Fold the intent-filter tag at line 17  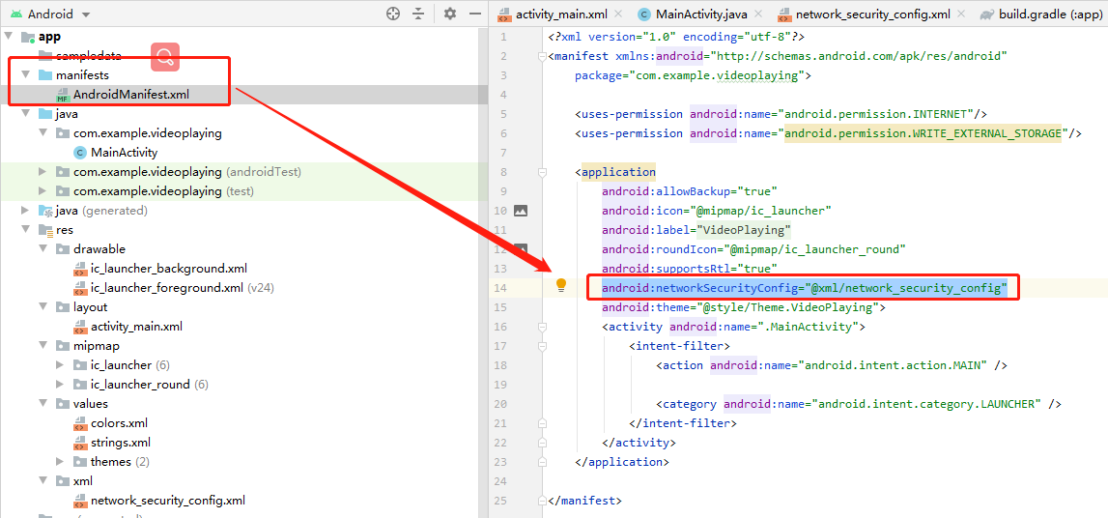542,346
